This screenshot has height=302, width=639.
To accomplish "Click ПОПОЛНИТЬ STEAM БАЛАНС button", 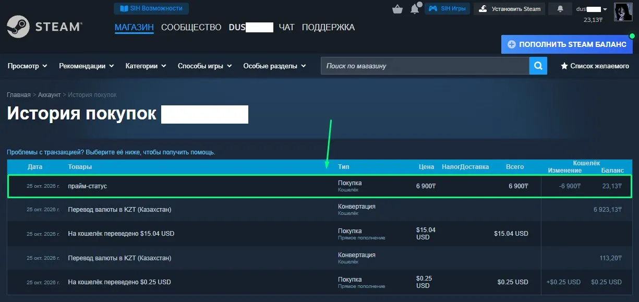I will 566,44.
